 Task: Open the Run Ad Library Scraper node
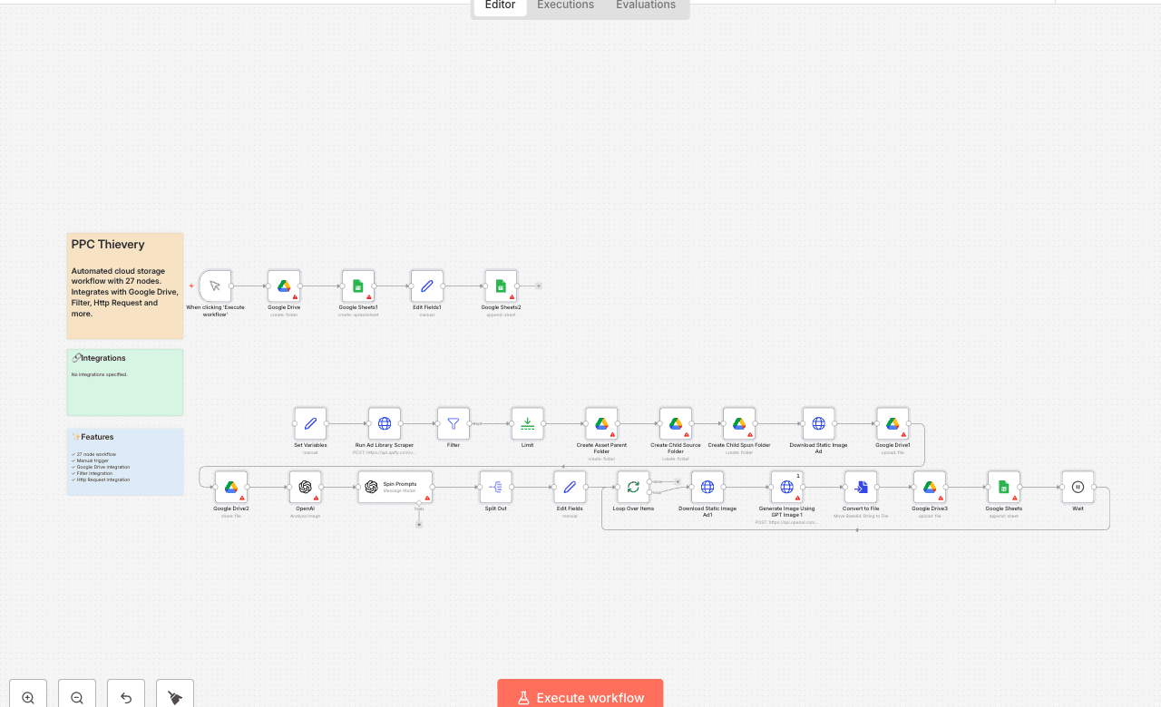coord(385,423)
